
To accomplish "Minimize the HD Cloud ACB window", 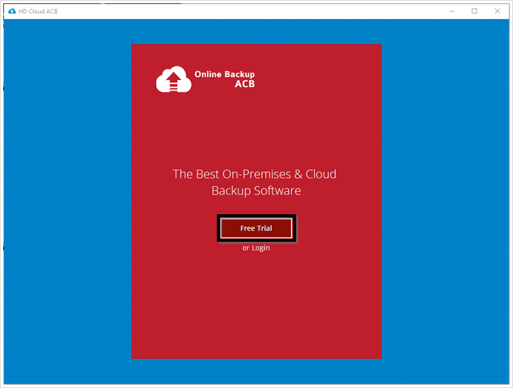I will point(452,11).
